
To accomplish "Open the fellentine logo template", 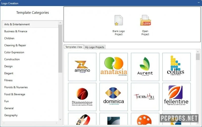I will coord(176,97).
